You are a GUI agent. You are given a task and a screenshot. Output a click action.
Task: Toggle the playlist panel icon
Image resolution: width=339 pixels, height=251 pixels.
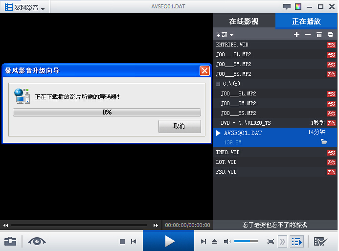click(296, 241)
